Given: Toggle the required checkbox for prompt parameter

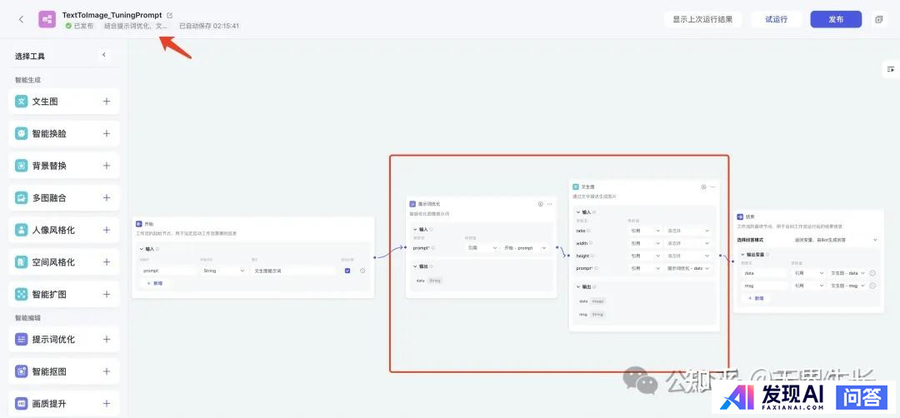Looking at the screenshot, I should click(347, 271).
